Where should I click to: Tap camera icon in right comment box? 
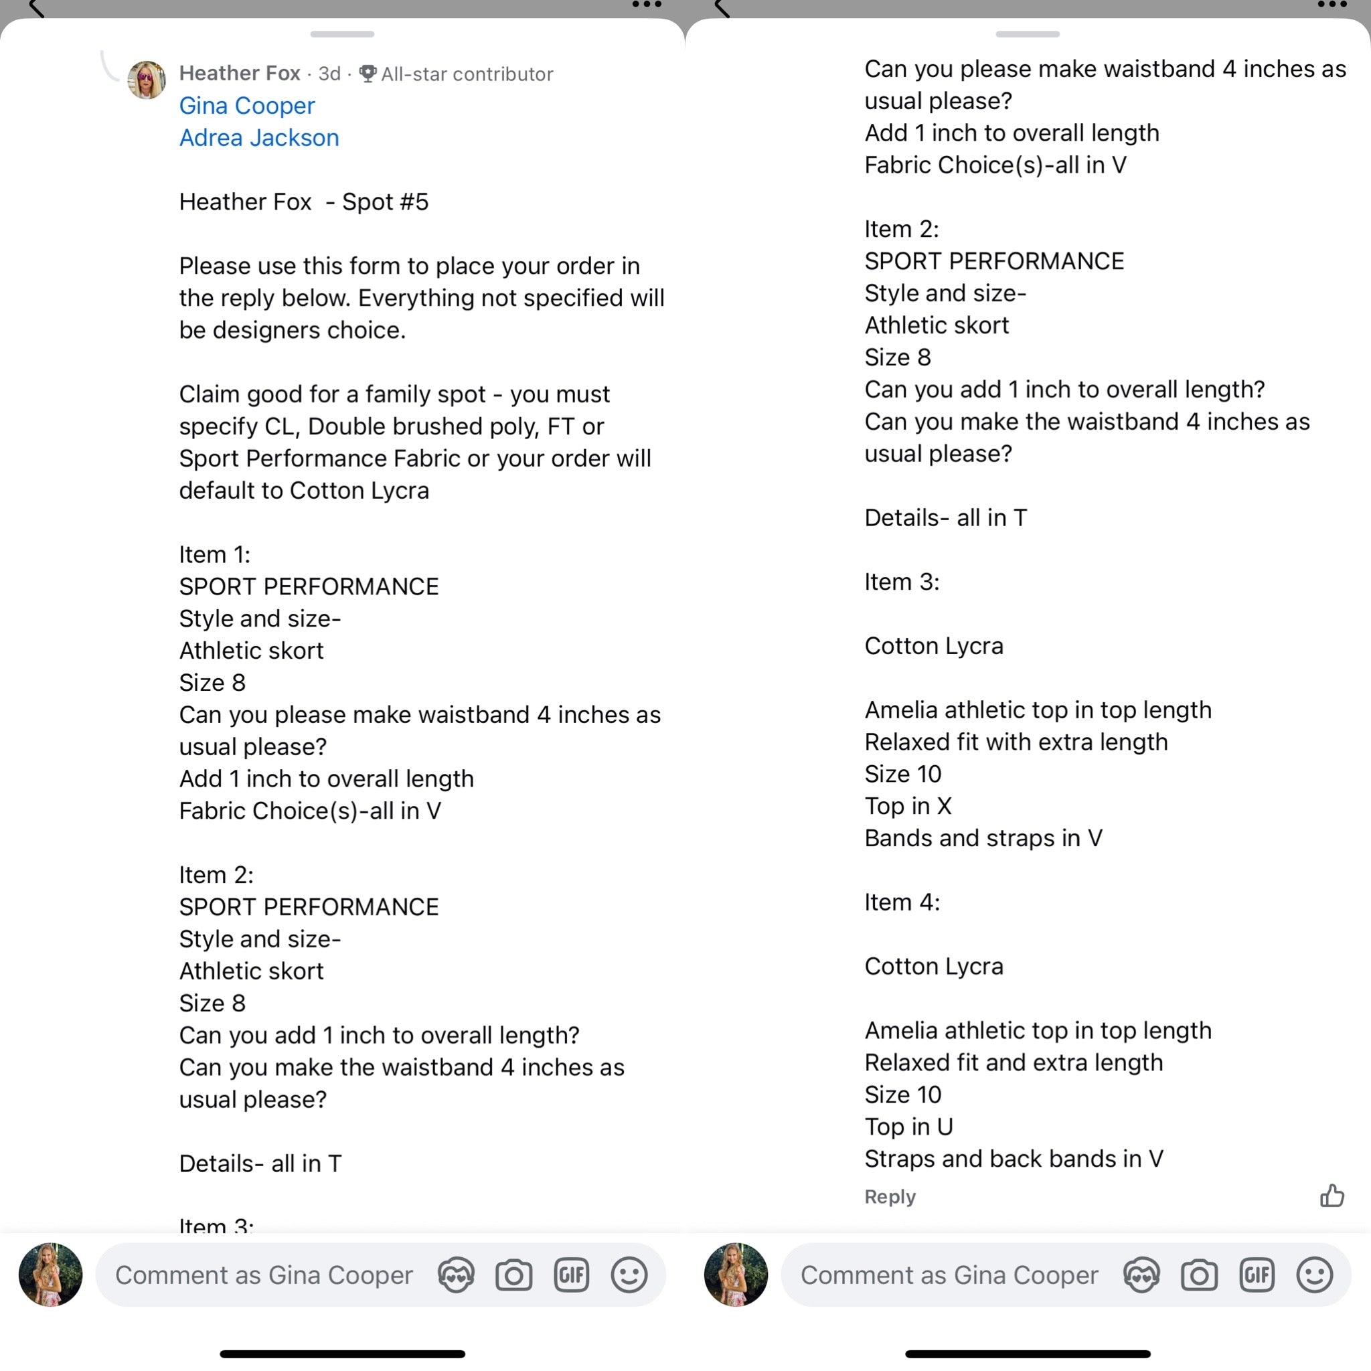tap(1199, 1275)
